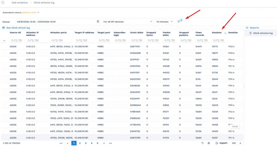The height and width of the screenshot is (146, 277).
Task: Focus the Target IP address filter field
Action: (x=84, y=40)
